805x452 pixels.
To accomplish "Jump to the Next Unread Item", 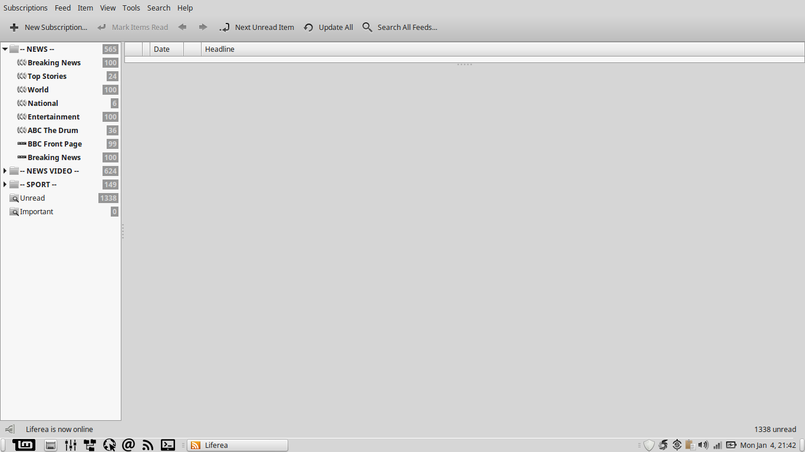I will click(256, 27).
